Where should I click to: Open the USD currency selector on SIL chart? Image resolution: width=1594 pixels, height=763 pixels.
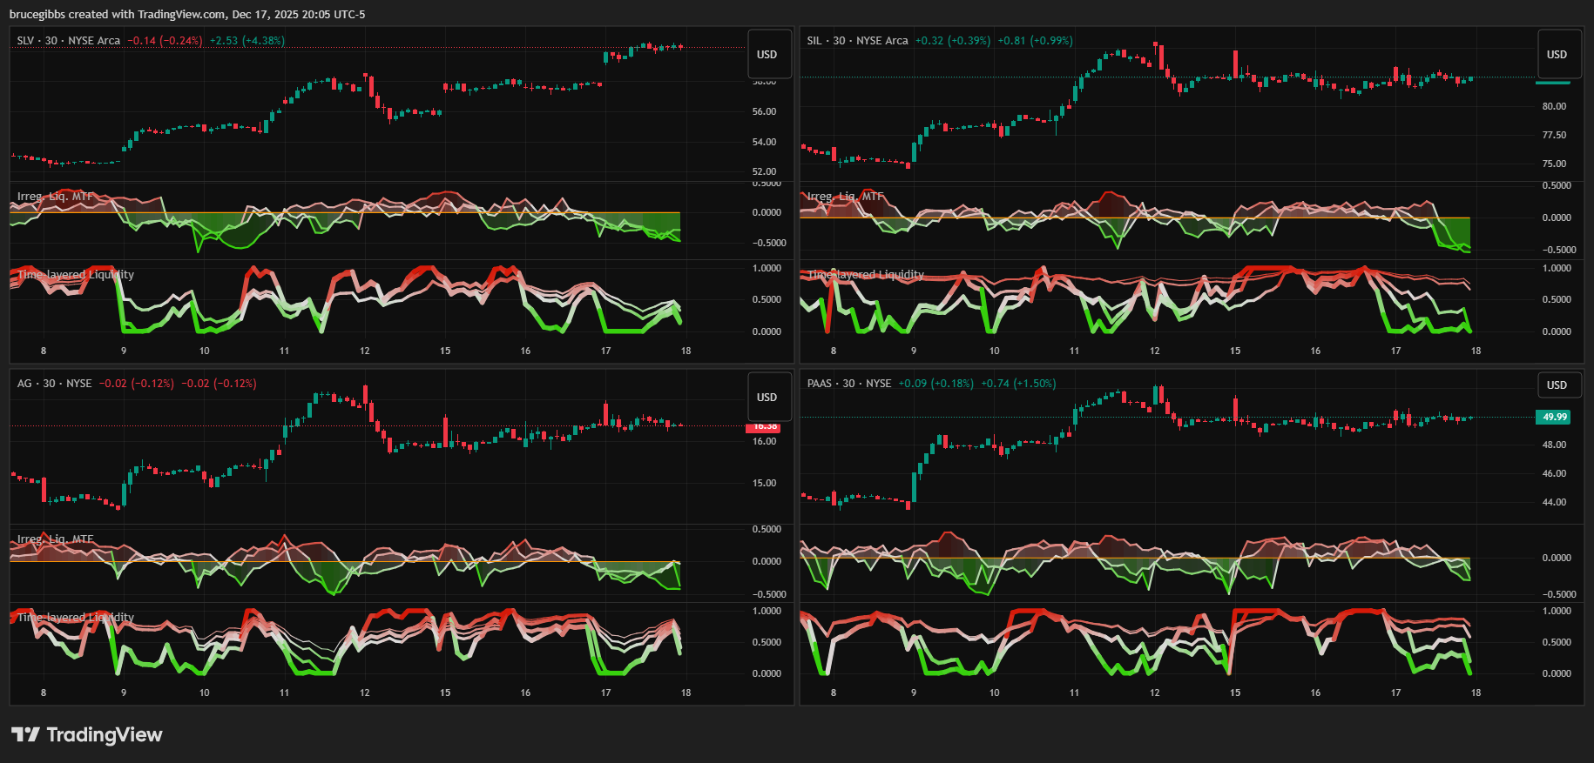coord(1557,54)
